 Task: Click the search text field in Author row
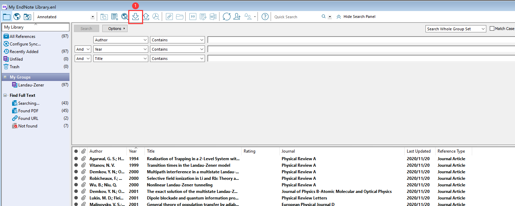[x=361, y=40]
